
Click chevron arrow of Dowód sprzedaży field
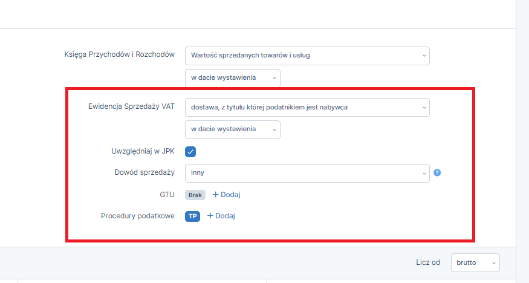point(424,174)
